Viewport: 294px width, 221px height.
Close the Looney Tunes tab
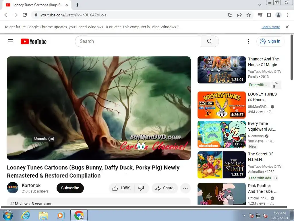pyautogui.click(x=67, y=5)
